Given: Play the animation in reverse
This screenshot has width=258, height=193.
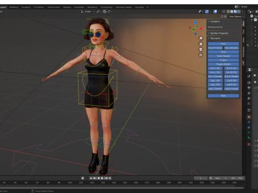Looking at the screenshot, I should click(x=98, y=178).
